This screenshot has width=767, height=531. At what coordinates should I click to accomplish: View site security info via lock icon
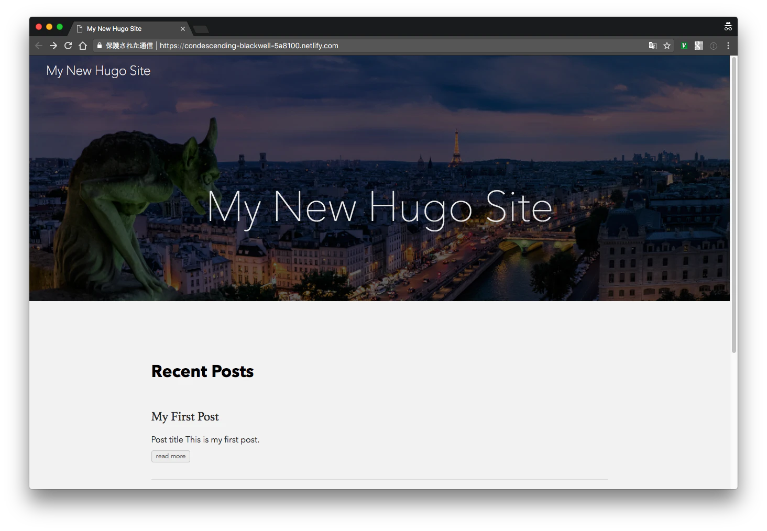click(100, 46)
